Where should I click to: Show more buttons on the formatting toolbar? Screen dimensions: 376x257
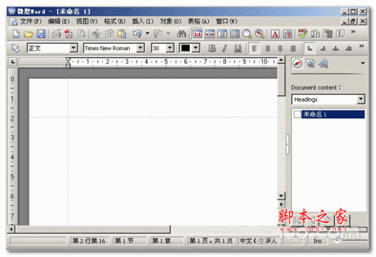click(x=362, y=46)
